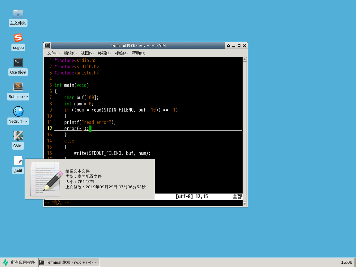Click the terminal vertical scrollbar track
The height and width of the screenshot is (277, 356).
[x=245, y=131]
